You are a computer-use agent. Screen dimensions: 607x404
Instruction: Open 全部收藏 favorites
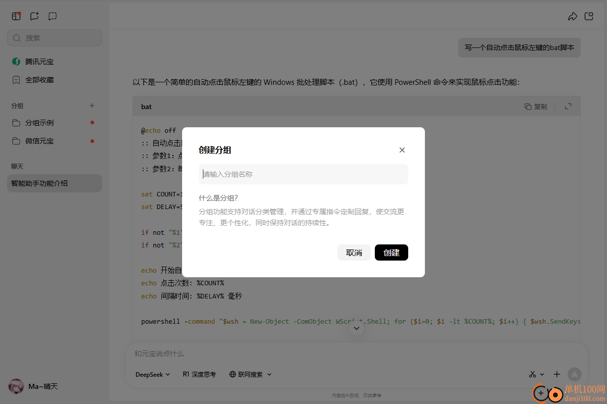coord(55,80)
